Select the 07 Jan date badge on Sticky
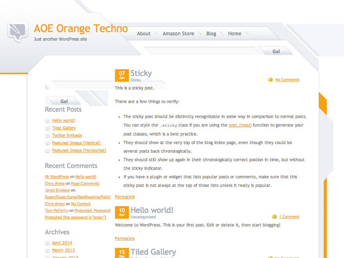Image resolution: width=344 pixels, height=258 pixels. [122, 74]
